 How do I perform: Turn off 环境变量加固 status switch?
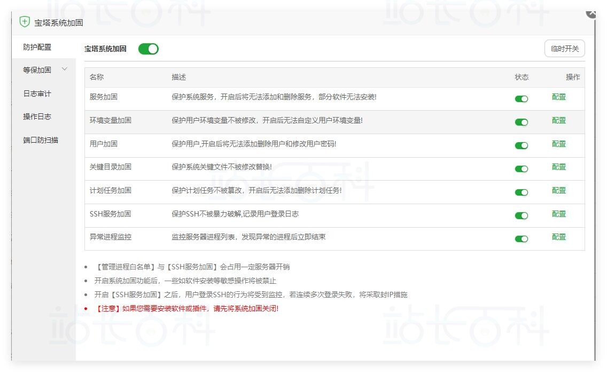tap(521, 122)
